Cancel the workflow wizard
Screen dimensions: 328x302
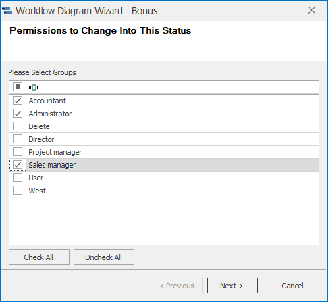click(293, 286)
